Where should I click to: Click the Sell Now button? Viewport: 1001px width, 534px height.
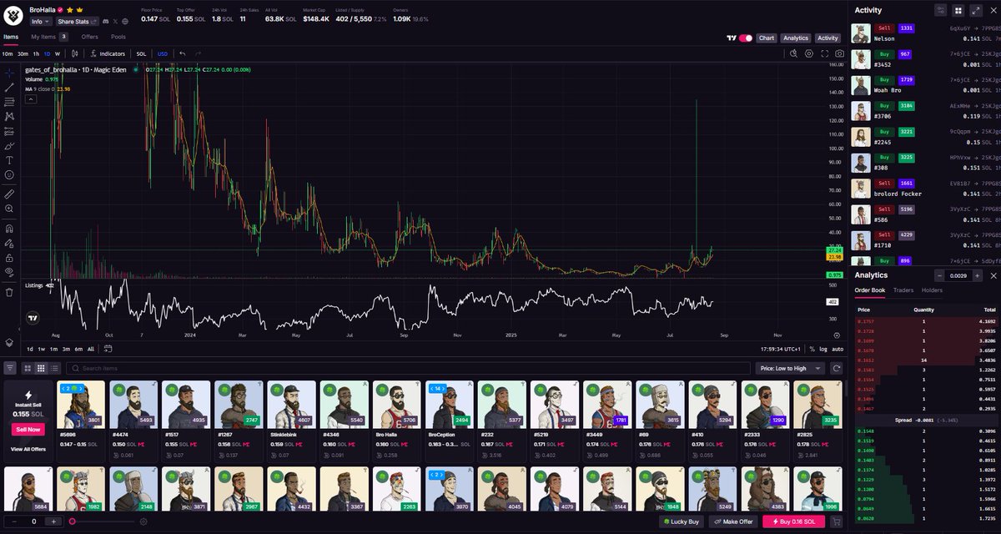(28, 428)
